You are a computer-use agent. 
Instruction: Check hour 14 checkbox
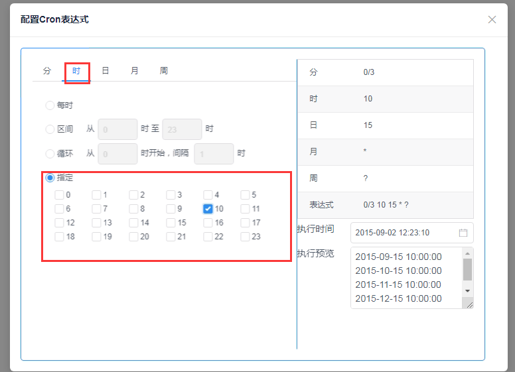[x=133, y=223]
